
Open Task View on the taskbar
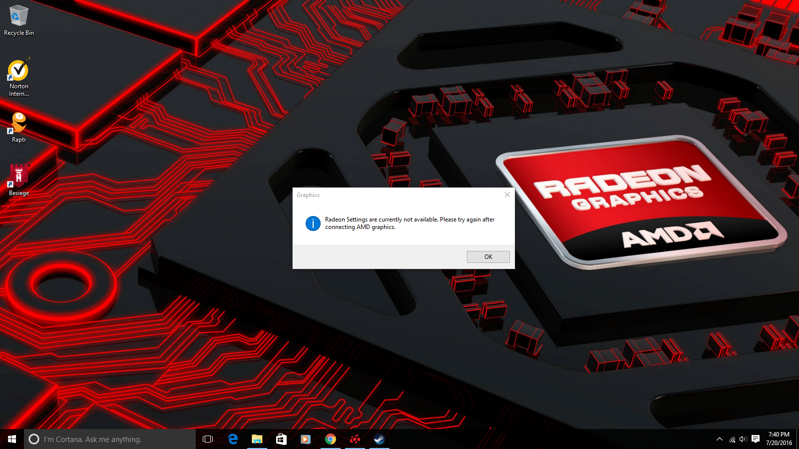point(208,439)
